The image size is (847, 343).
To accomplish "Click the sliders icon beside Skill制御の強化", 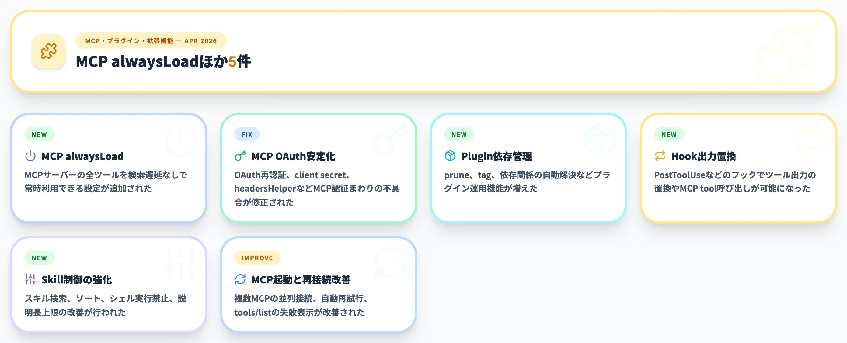I will pos(30,279).
